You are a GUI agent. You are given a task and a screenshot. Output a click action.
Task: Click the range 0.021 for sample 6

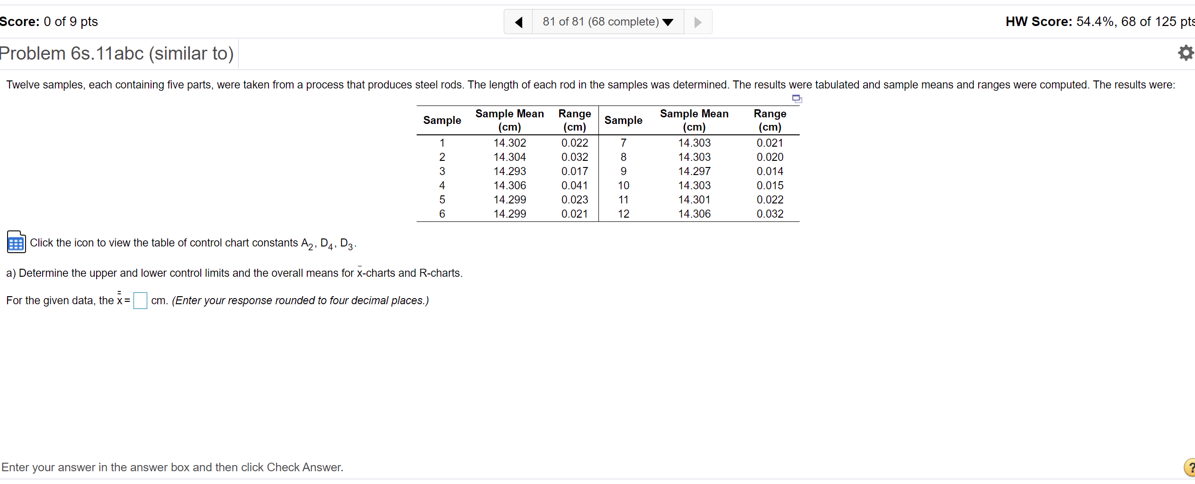(x=575, y=214)
